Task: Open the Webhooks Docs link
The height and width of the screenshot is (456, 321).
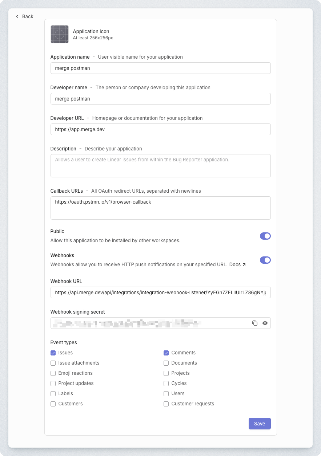Action: point(237,264)
